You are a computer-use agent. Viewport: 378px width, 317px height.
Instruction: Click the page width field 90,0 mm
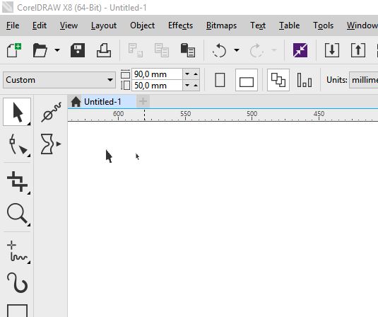[157, 74]
